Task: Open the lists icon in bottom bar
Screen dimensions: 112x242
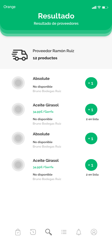Action: click(x=64, y=232)
